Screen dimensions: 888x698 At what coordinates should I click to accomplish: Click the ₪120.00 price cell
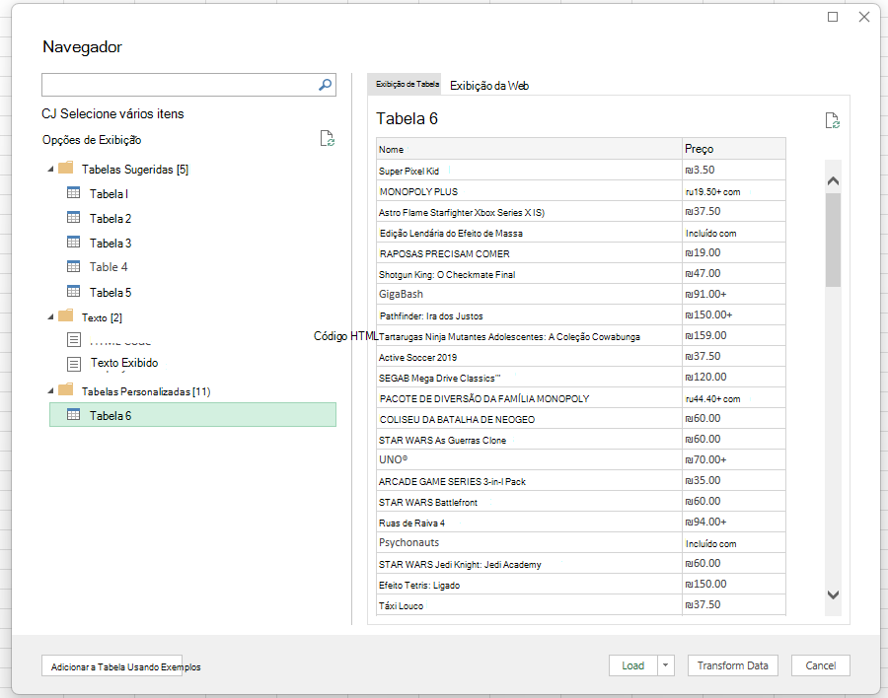click(x=734, y=377)
